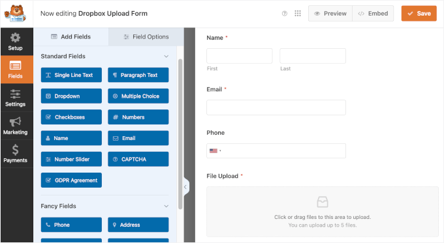Open the Embed options
Viewport: 444px width, 243px height.
click(x=373, y=13)
